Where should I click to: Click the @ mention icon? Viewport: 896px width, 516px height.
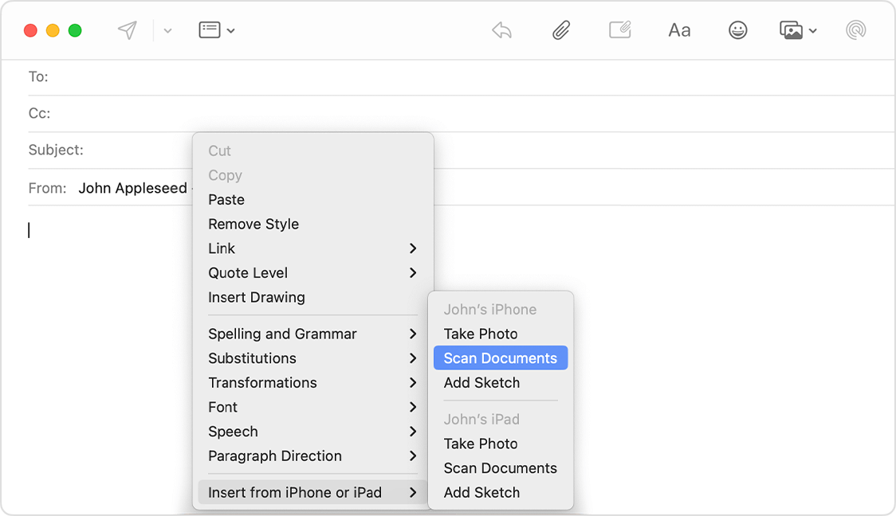point(855,29)
